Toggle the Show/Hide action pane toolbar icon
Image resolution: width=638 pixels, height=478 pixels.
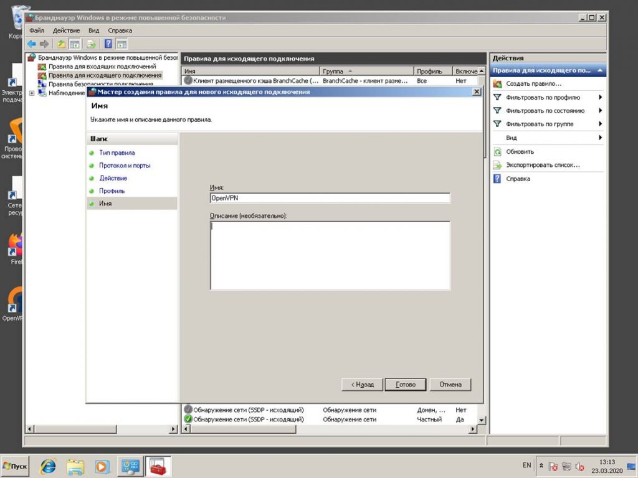pyautogui.click(x=121, y=44)
